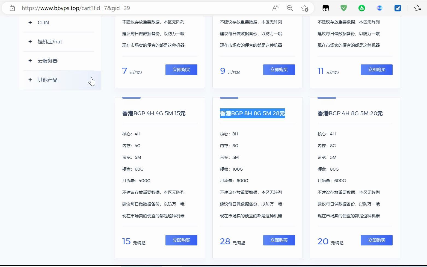Click title 香港BGP 4H 8G 5M 20元

point(350,113)
